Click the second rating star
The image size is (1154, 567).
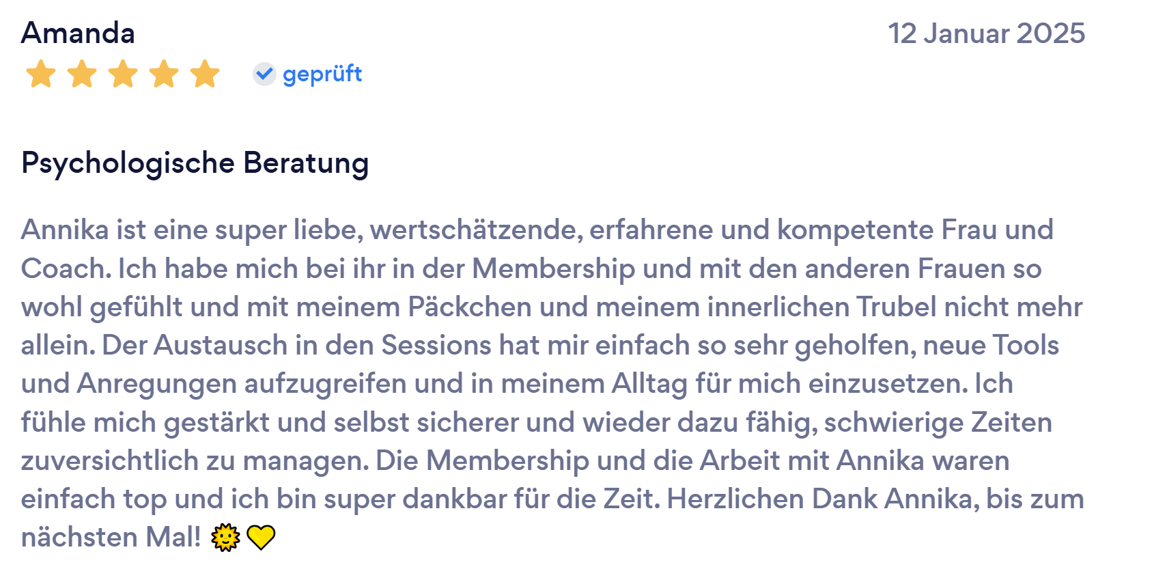click(x=82, y=74)
